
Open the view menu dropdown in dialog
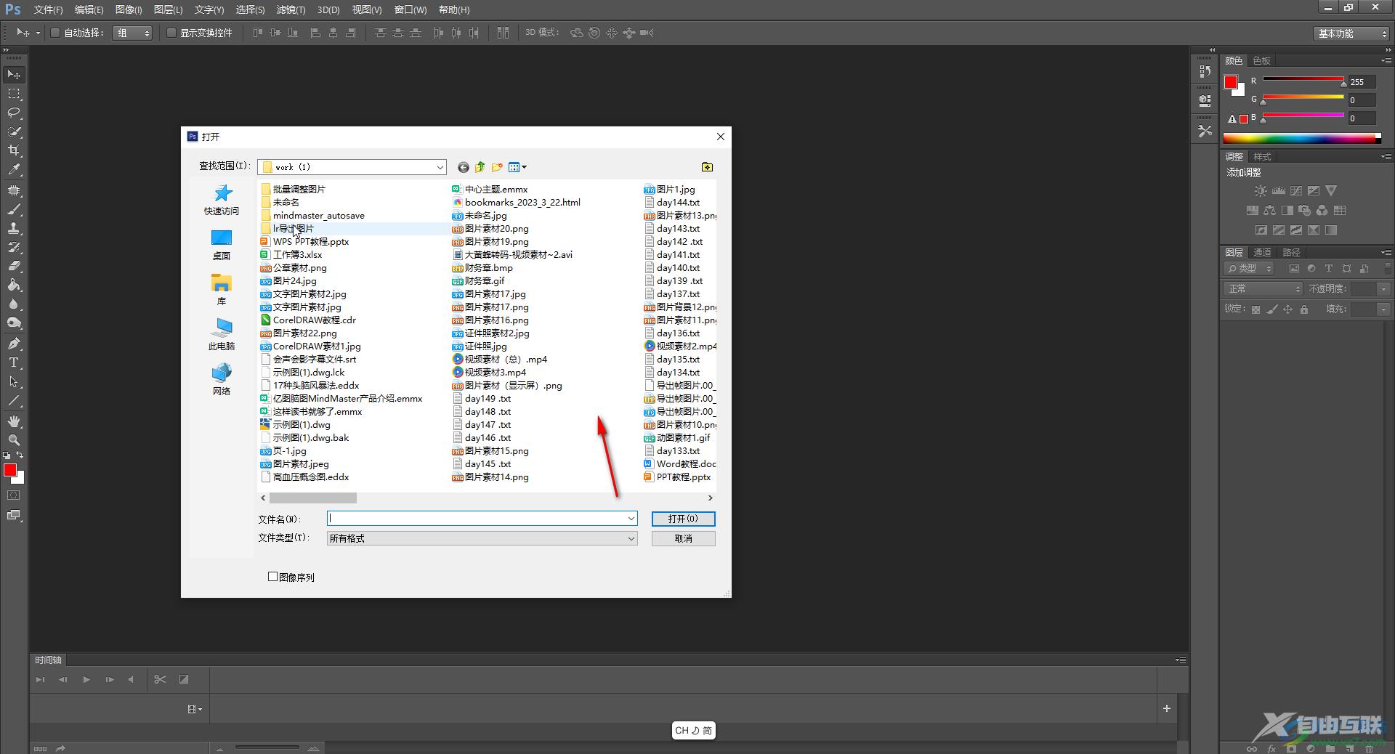517,167
